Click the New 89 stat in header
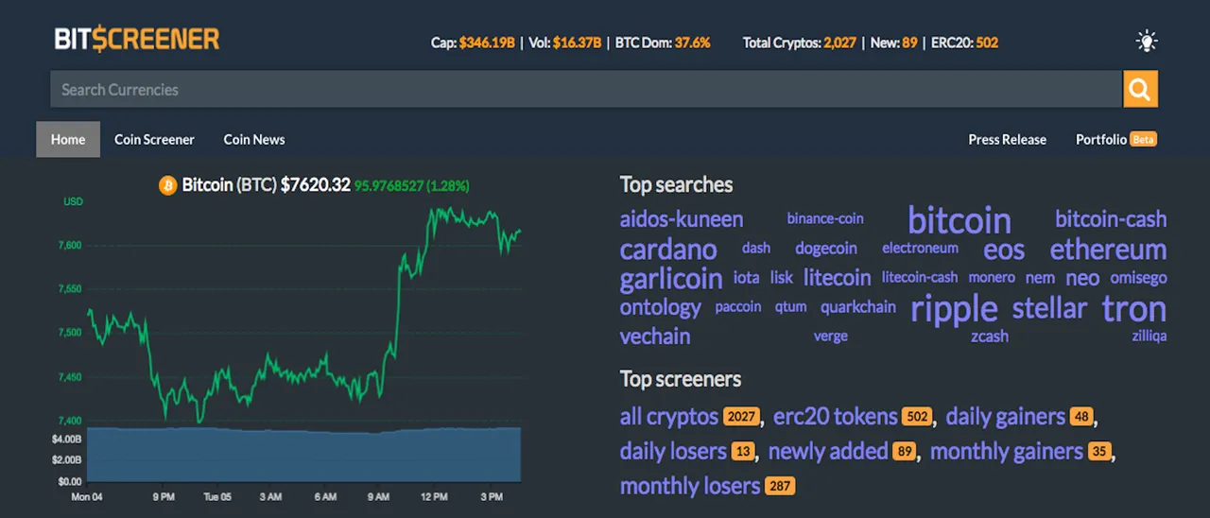 893,43
